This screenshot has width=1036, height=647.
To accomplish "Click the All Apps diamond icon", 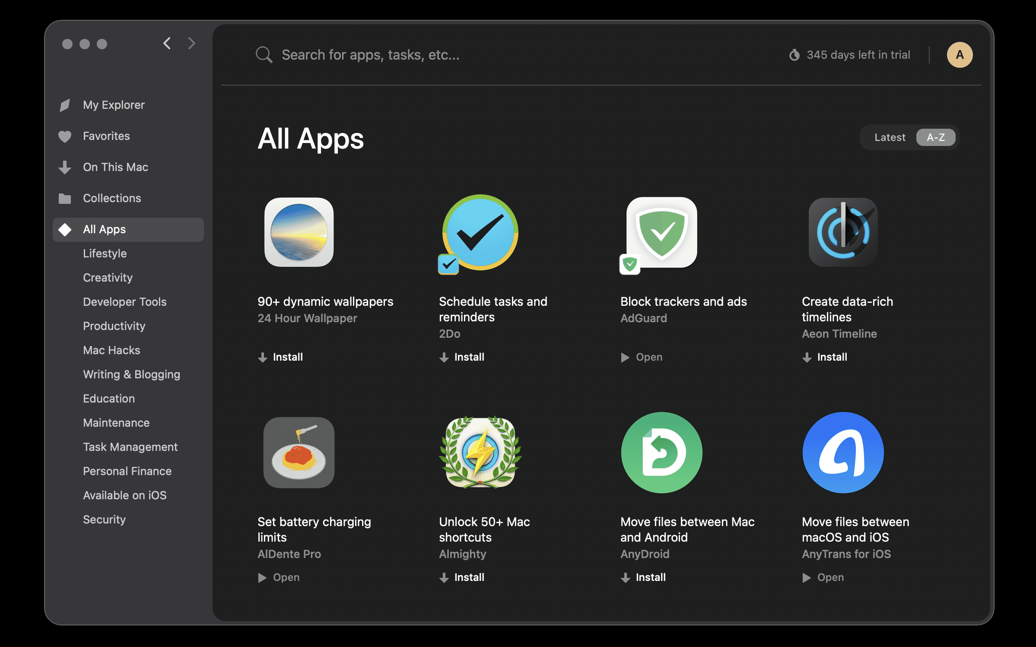I will [65, 229].
